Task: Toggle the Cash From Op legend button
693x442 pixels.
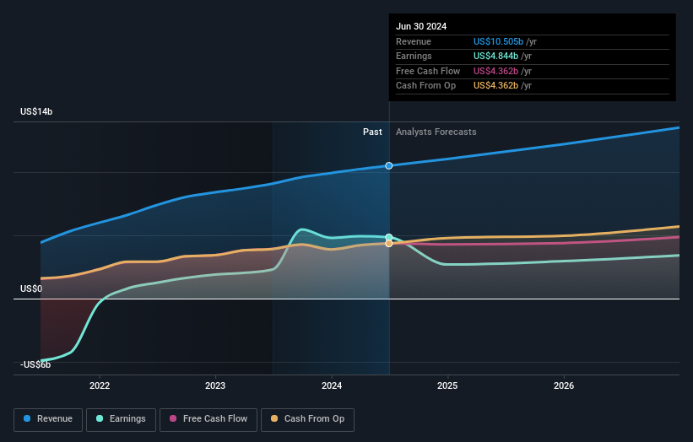Action: click(307, 419)
